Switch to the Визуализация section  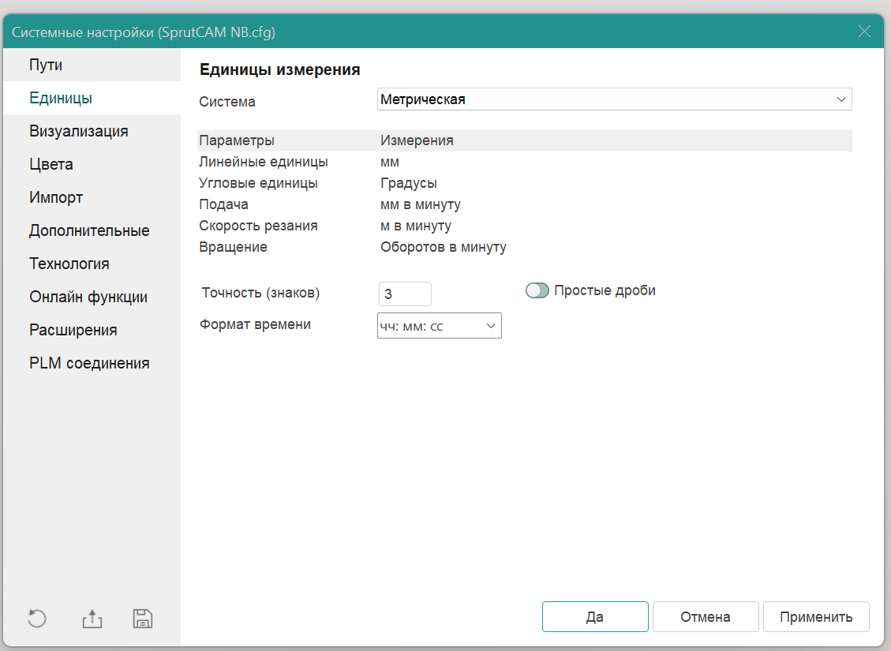tap(78, 131)
